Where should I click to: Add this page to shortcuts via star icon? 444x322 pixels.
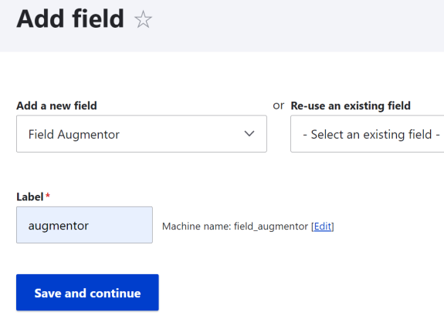(x=143, y=19)
